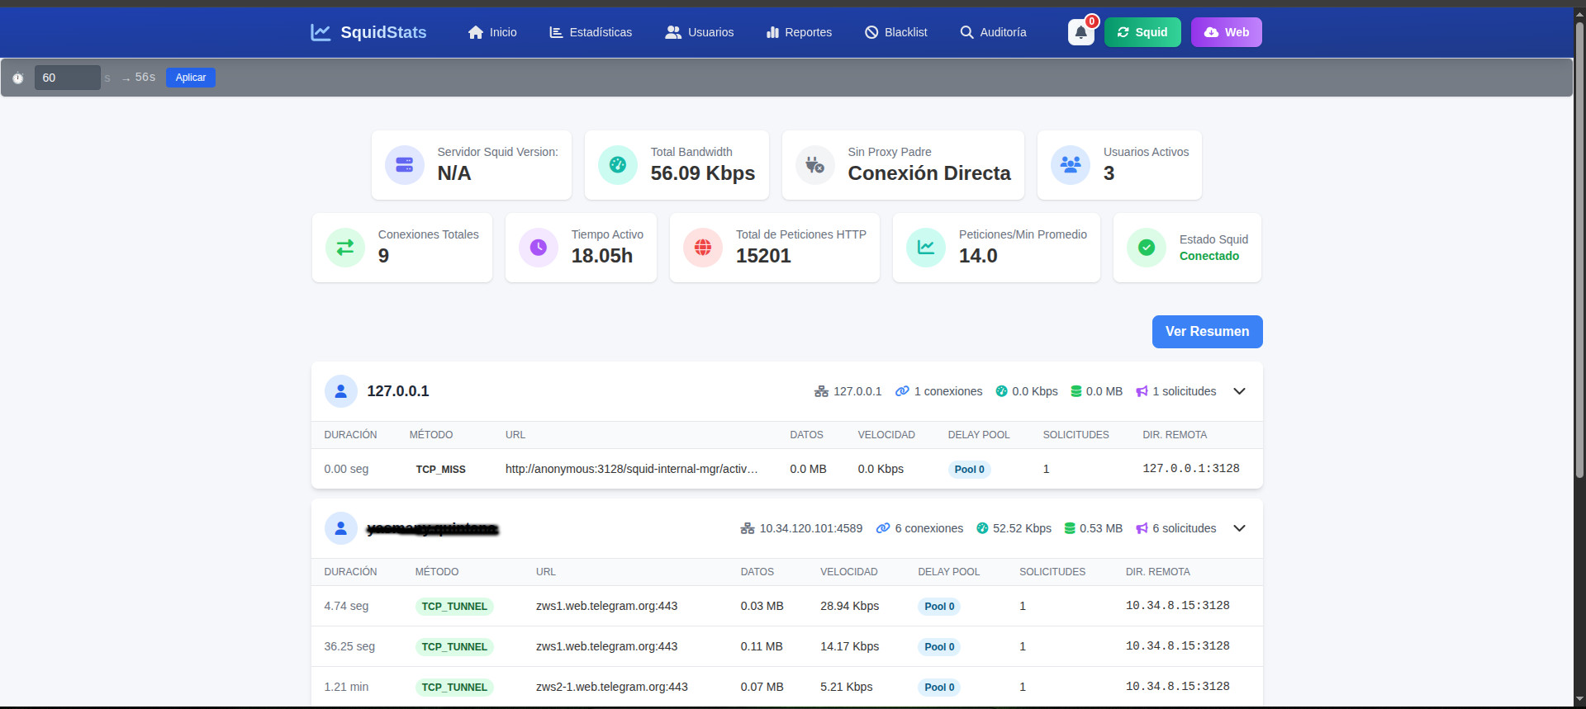Click the green check icon in Estado Squid card
This screenshot has height=709, width=1586.
click(x=1147, y=248)
